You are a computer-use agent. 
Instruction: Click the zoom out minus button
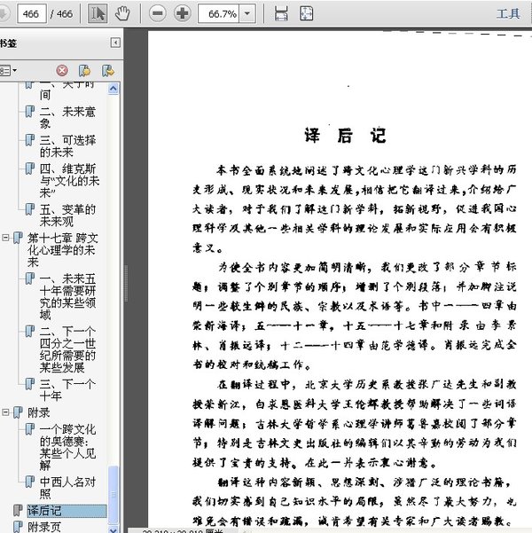pos(158,13)
